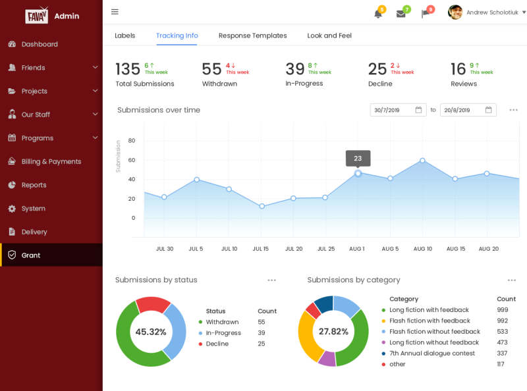Switch to the Labels tab
Screen dimensions: 527x391
125,36
